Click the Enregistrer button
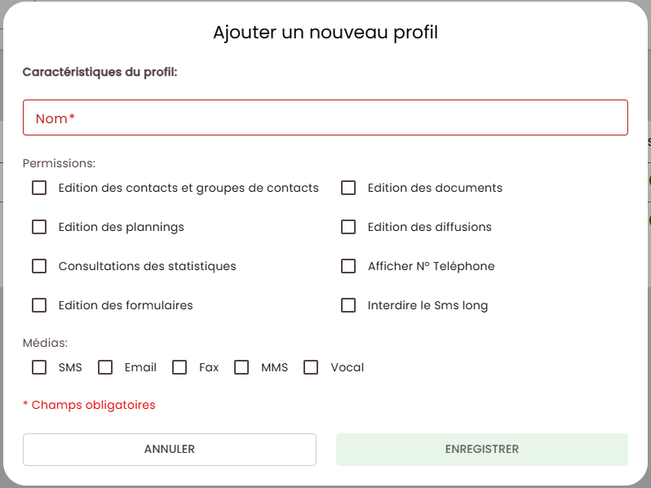 click(x=481, y=449)
